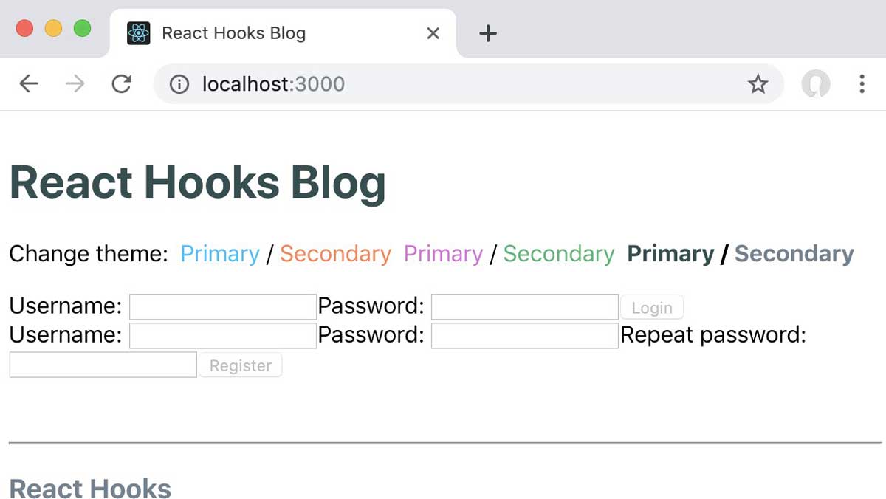Click the localhost:3000 address bar
This screenshot has height=499, width=886.
(x=468, y=84)
